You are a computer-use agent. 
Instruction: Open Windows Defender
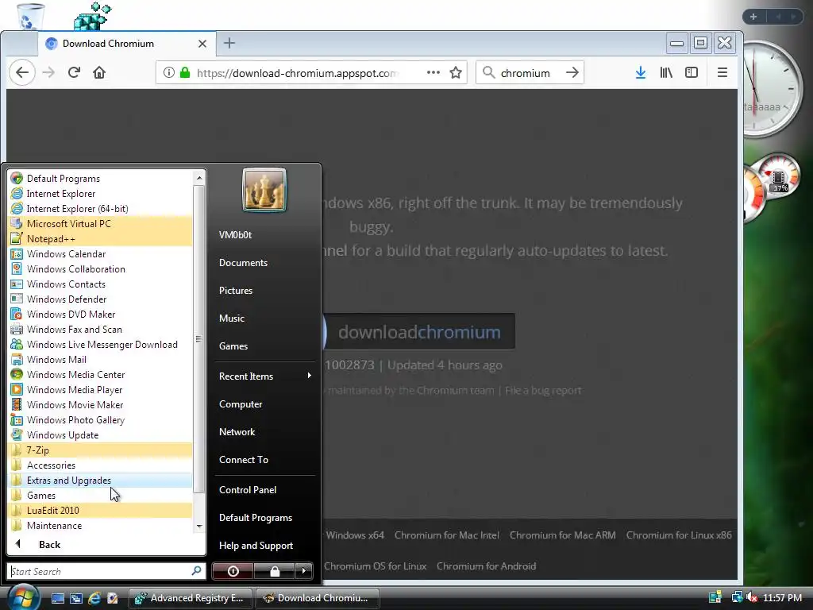(101, 299)
